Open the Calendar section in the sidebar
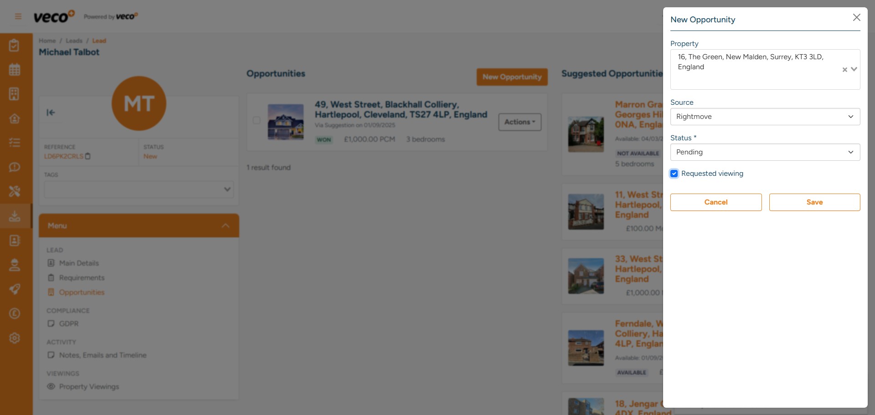875x415 pixels. tap(15, 69)
